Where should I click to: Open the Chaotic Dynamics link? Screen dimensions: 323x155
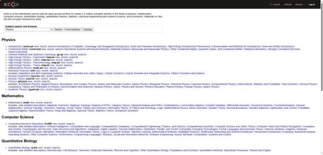click(x=114, y=73)
